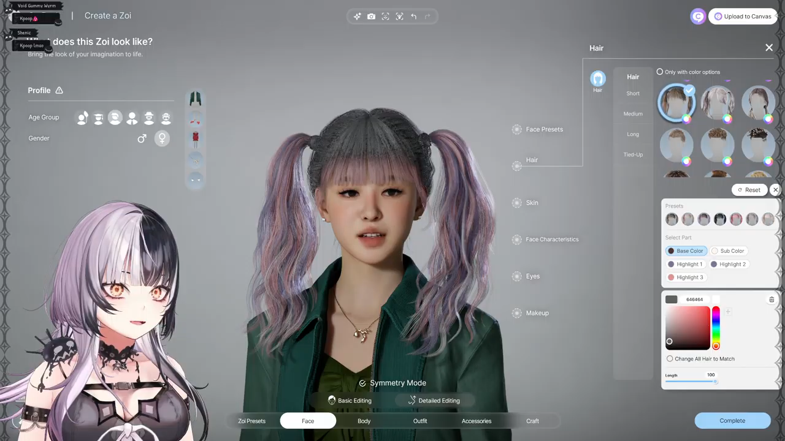The image size is (785, 441).
Task: Enable Only with color options
Action: tap(660, 72)
